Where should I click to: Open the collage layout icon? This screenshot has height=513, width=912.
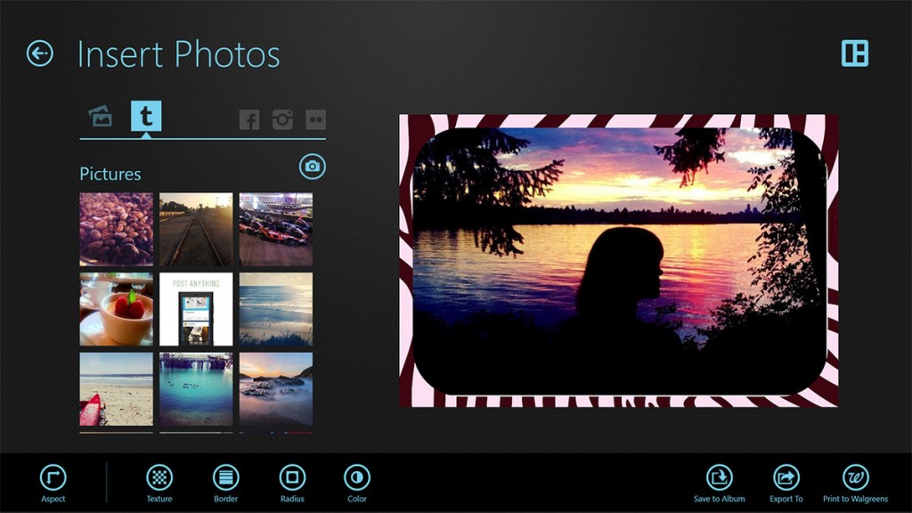pos(854,53)
